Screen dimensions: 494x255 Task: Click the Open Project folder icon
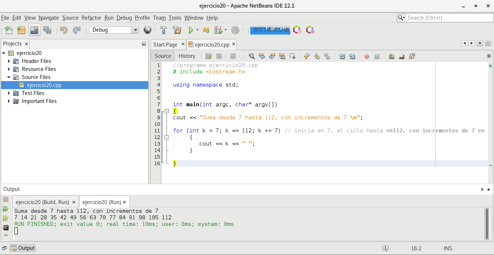35,30
